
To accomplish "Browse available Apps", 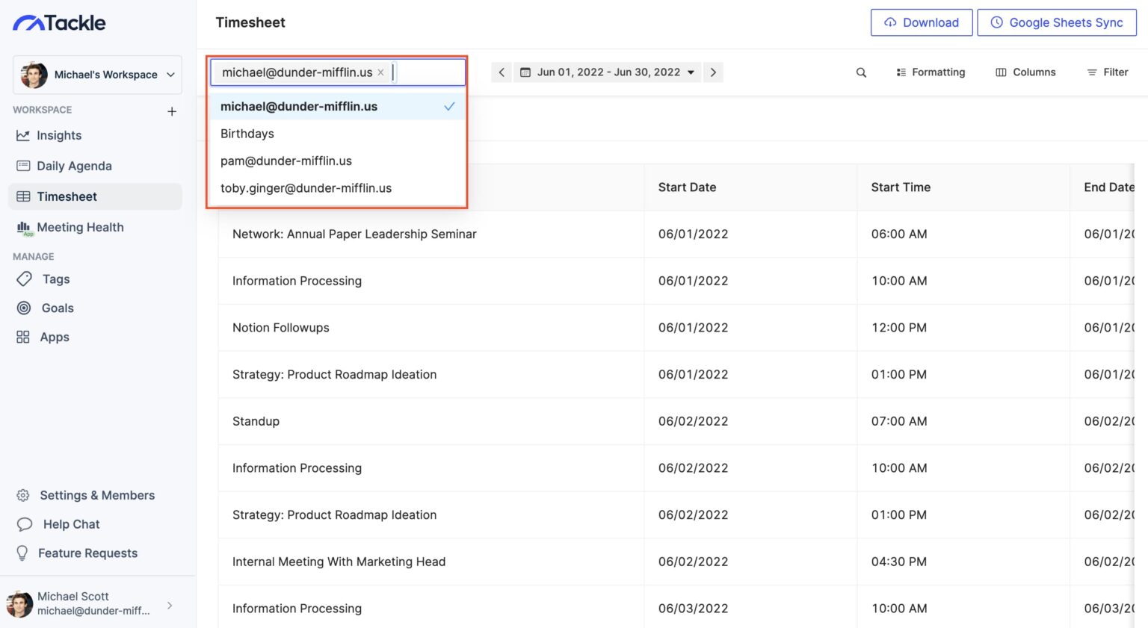I will click(53, 337).
